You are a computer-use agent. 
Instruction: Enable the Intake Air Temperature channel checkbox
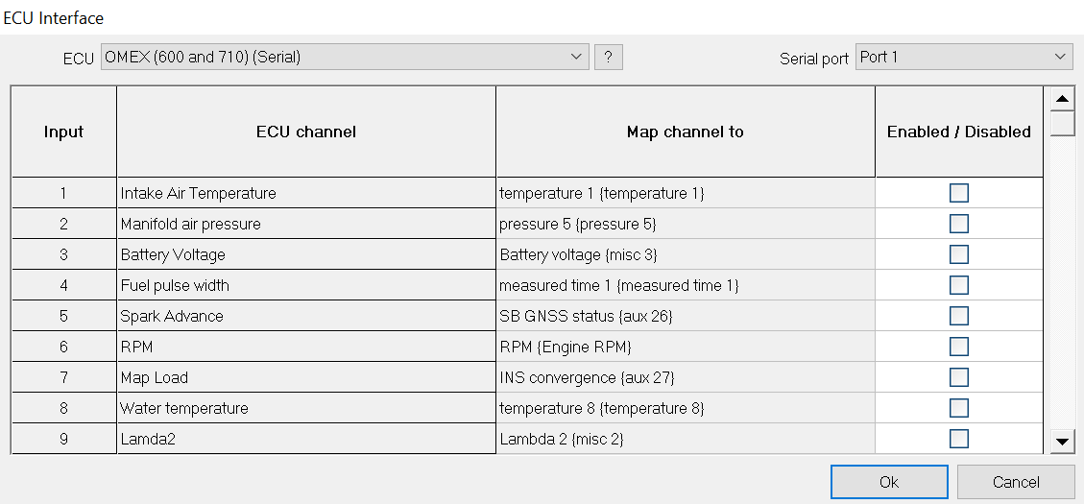click(958, 193)
